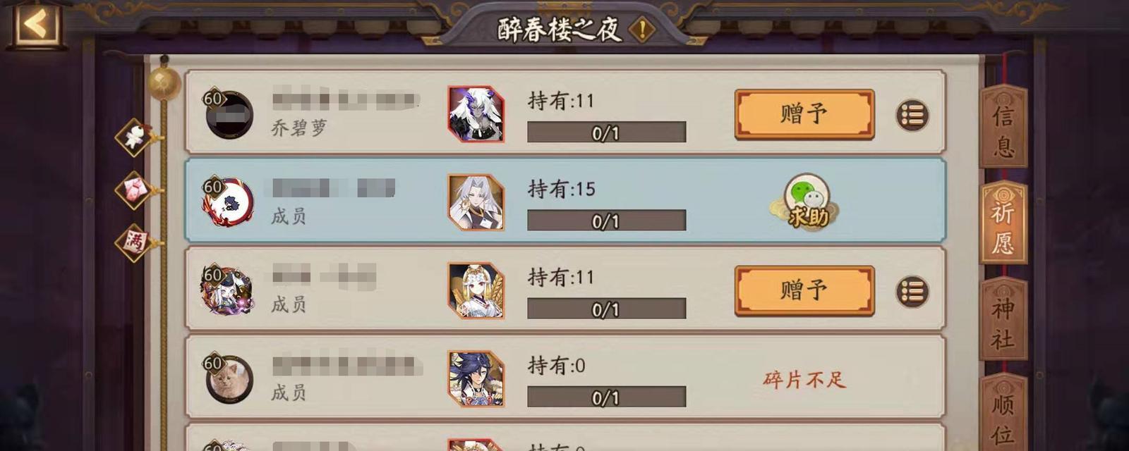The image size is (1129, 451).
Task: Open the exclamation info icon beside title
Action: 641,30
